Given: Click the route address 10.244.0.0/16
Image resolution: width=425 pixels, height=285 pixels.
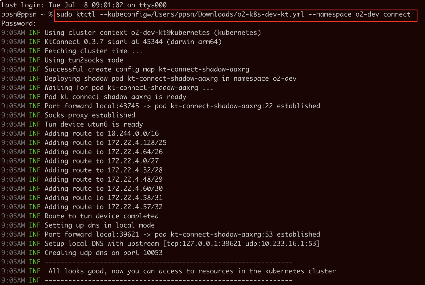Looking at the screenshot, I should coord(133,134).
